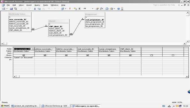190x108 pixels.
Task: Open Microsoft Access Help icon
Action: (x=119, y=9)
